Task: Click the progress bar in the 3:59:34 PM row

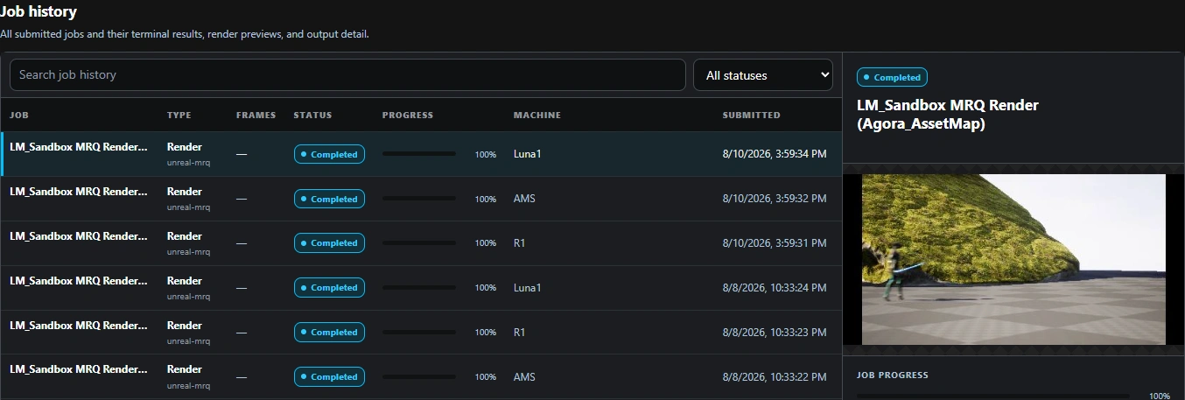Action: tap(419, 154)
